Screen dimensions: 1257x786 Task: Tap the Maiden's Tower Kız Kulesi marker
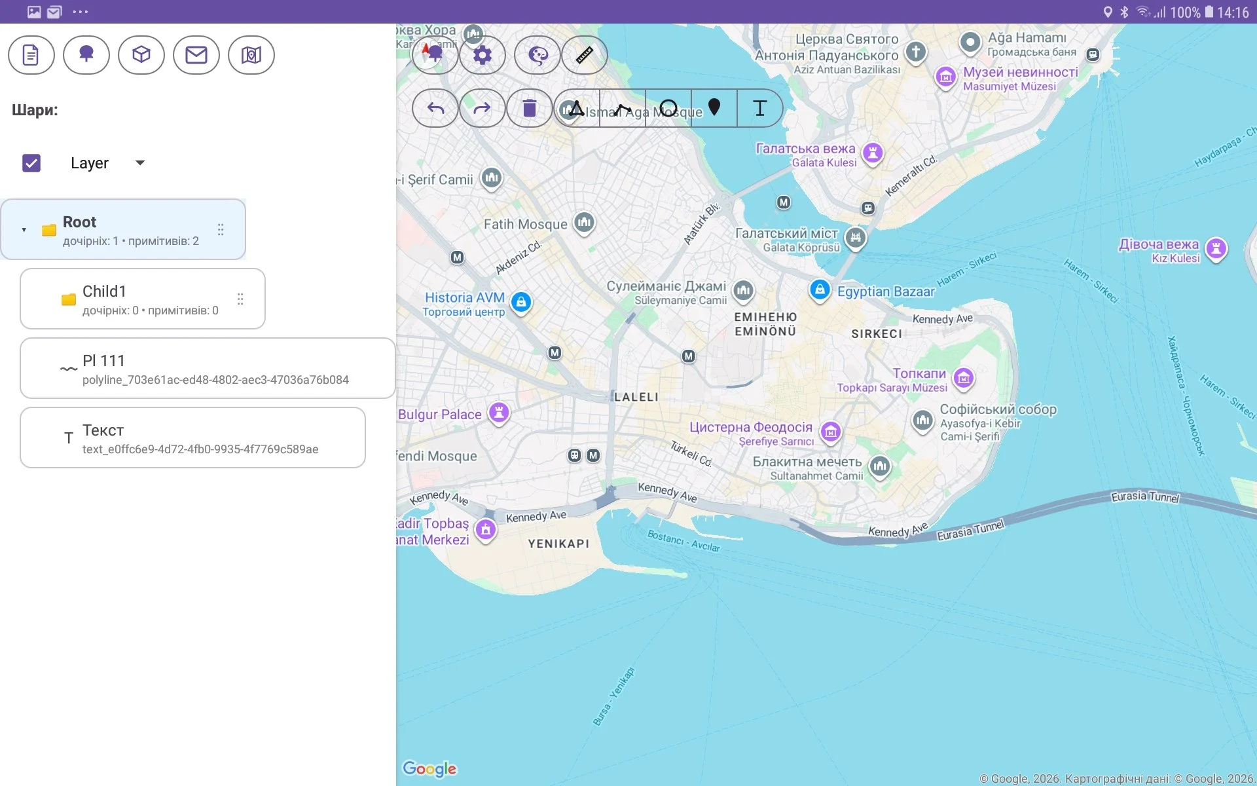(1216, 250)
